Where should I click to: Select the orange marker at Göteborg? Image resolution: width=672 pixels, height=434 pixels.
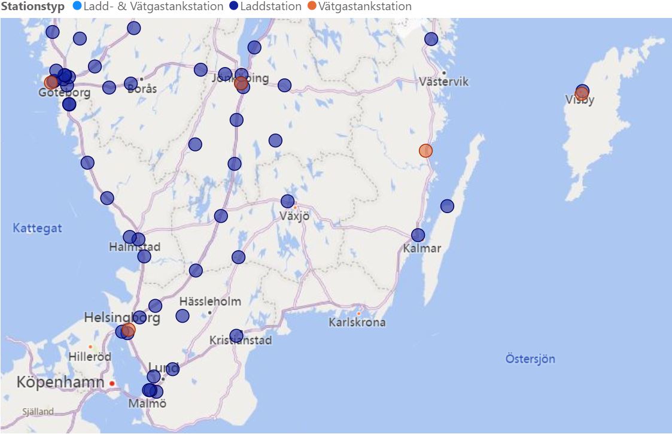point(51,82)
